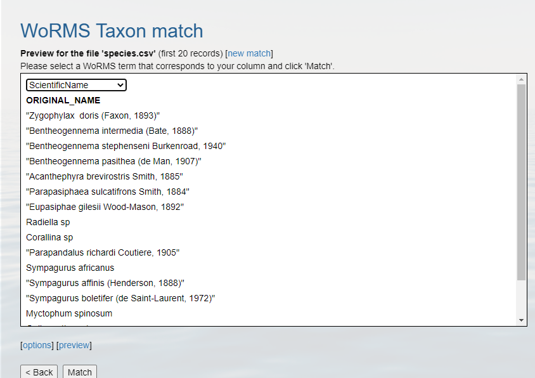Open the ScientificName column dropdown
The width and height of the screenshot is (535, 378).
pyautogui.click(x=76, y=85)
